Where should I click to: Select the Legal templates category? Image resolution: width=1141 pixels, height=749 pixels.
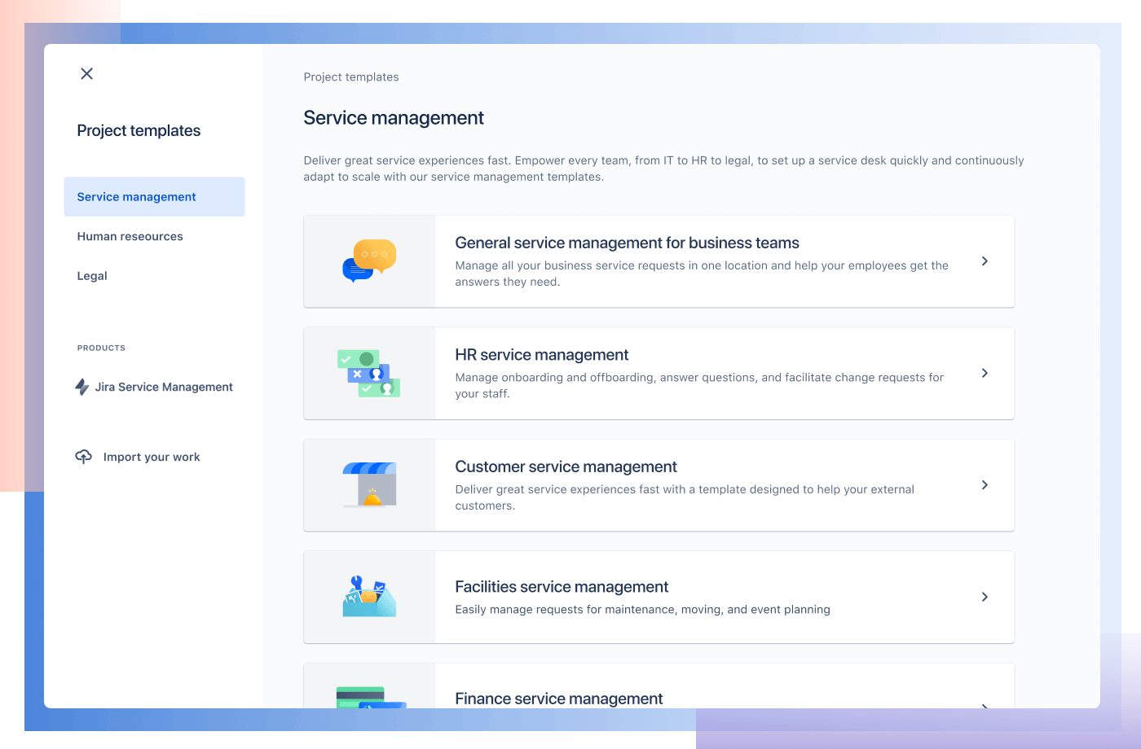[91, 275]
